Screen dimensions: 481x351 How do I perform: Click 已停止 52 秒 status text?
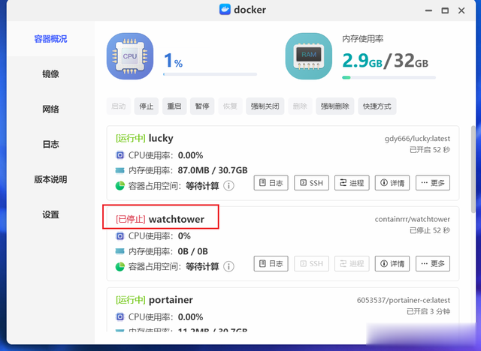point(430,230)
